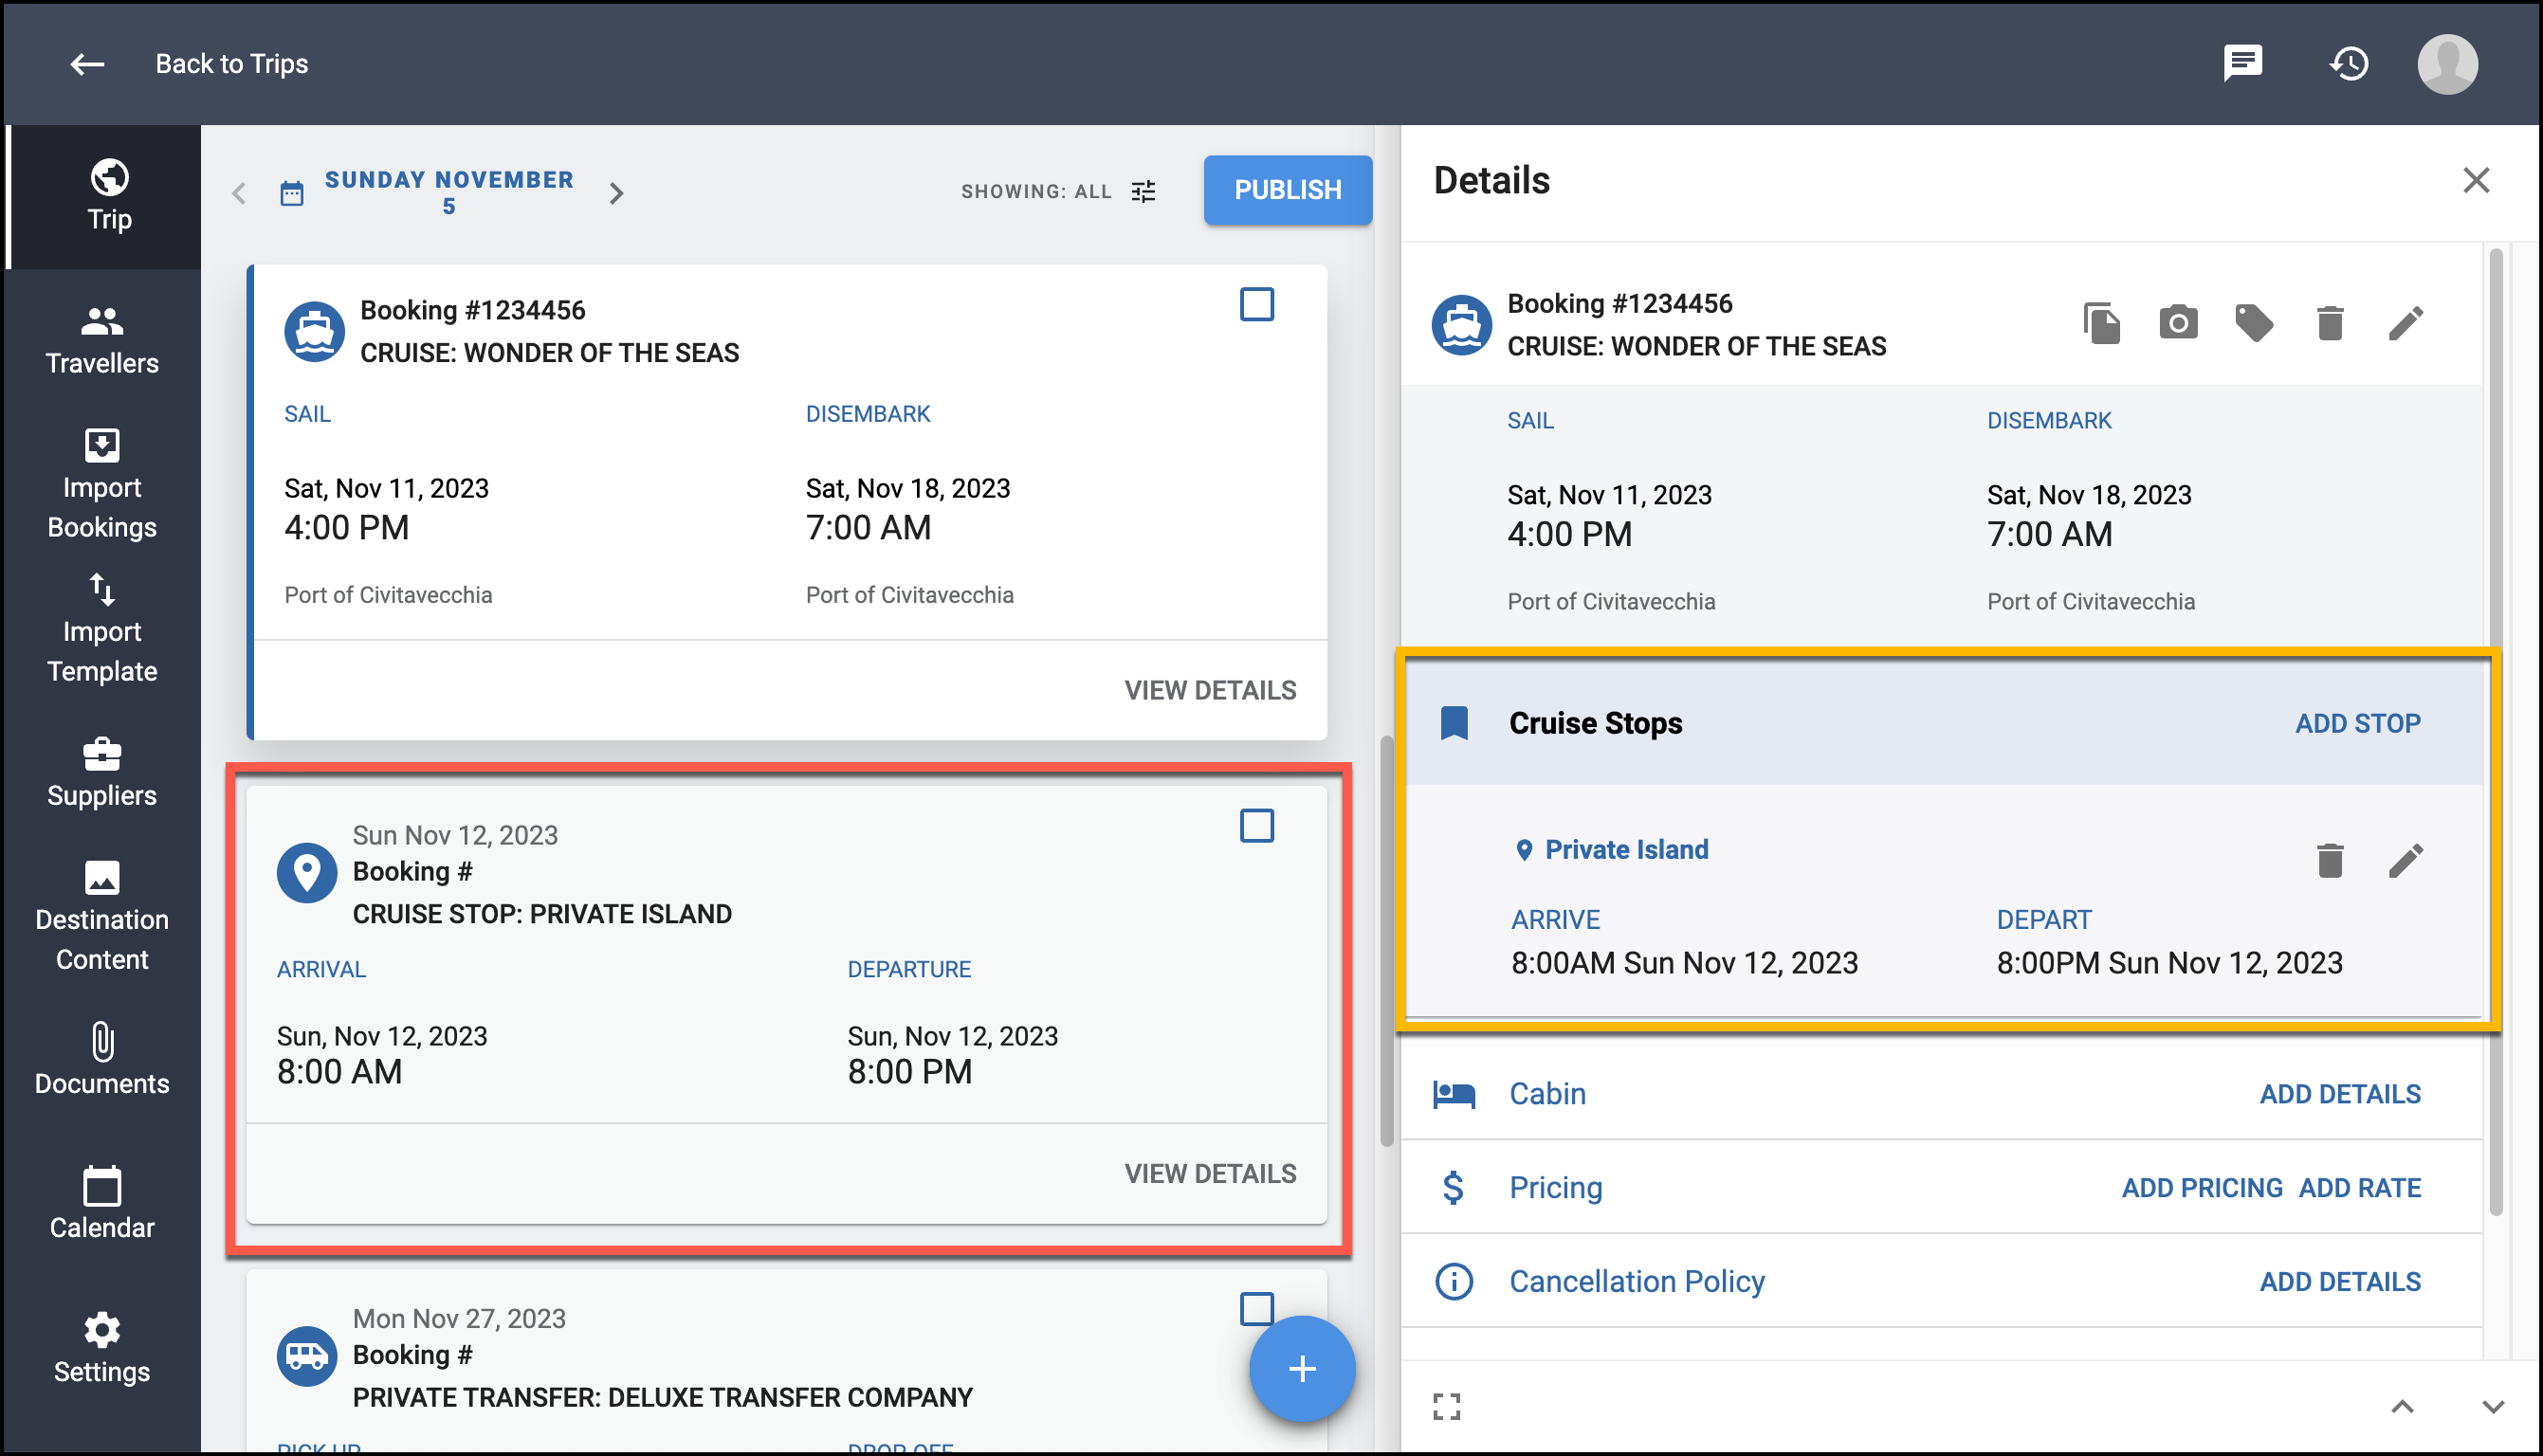Click the down chevron at the Details panel bottom

coord(2493,1407)
